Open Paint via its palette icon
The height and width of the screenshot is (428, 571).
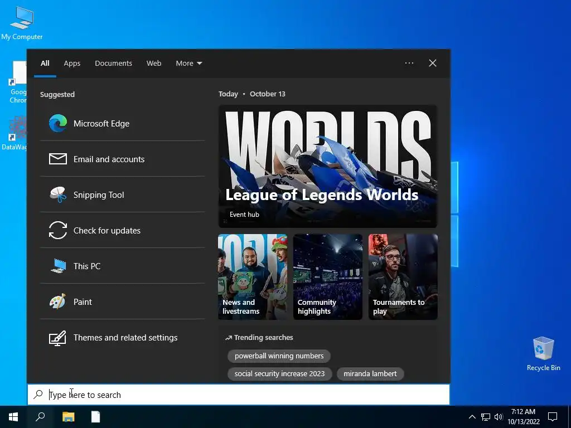pyautogui.click(x=58, y=301)
